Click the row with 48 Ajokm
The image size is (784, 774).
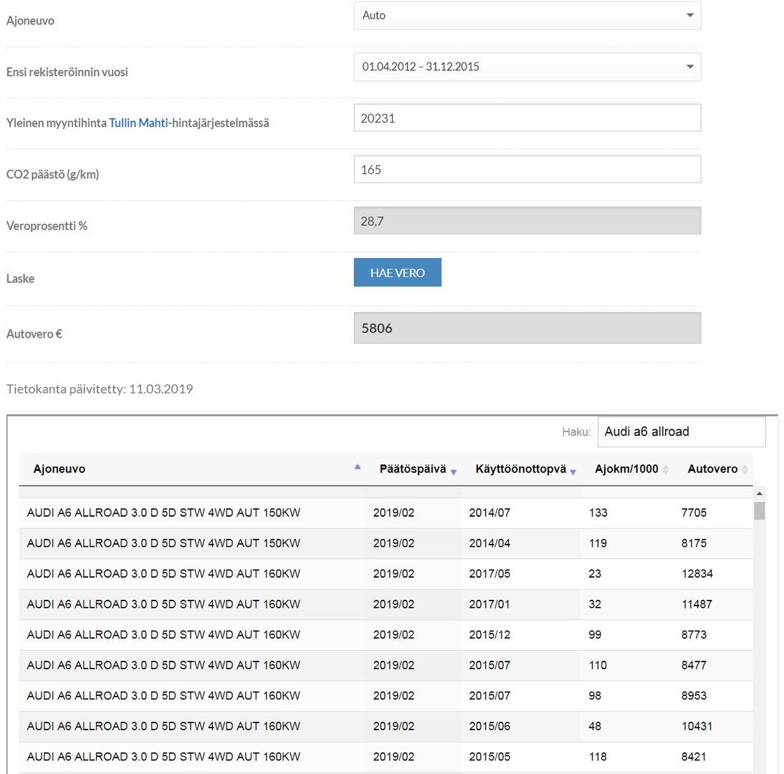point(386,726)
